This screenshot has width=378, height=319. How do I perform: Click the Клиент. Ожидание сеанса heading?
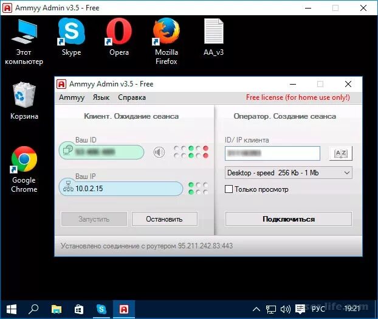131,116
